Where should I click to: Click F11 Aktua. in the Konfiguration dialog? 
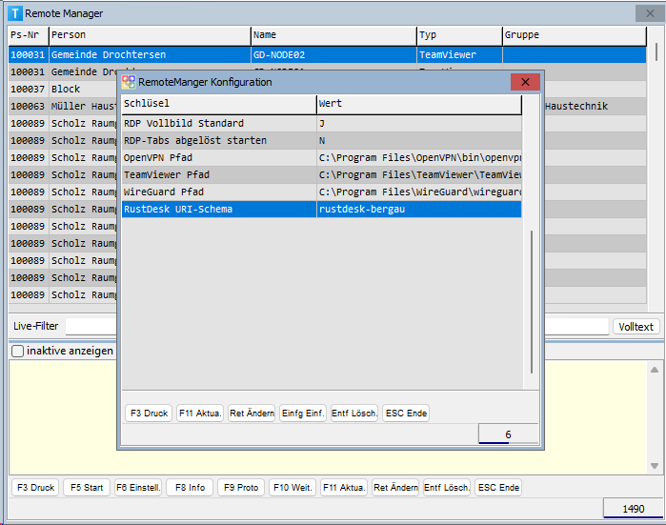click(200, 414)
